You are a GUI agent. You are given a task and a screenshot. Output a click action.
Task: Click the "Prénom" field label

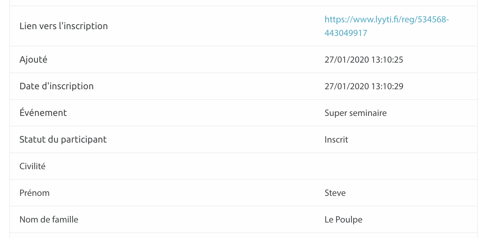(x=34, y=193)
